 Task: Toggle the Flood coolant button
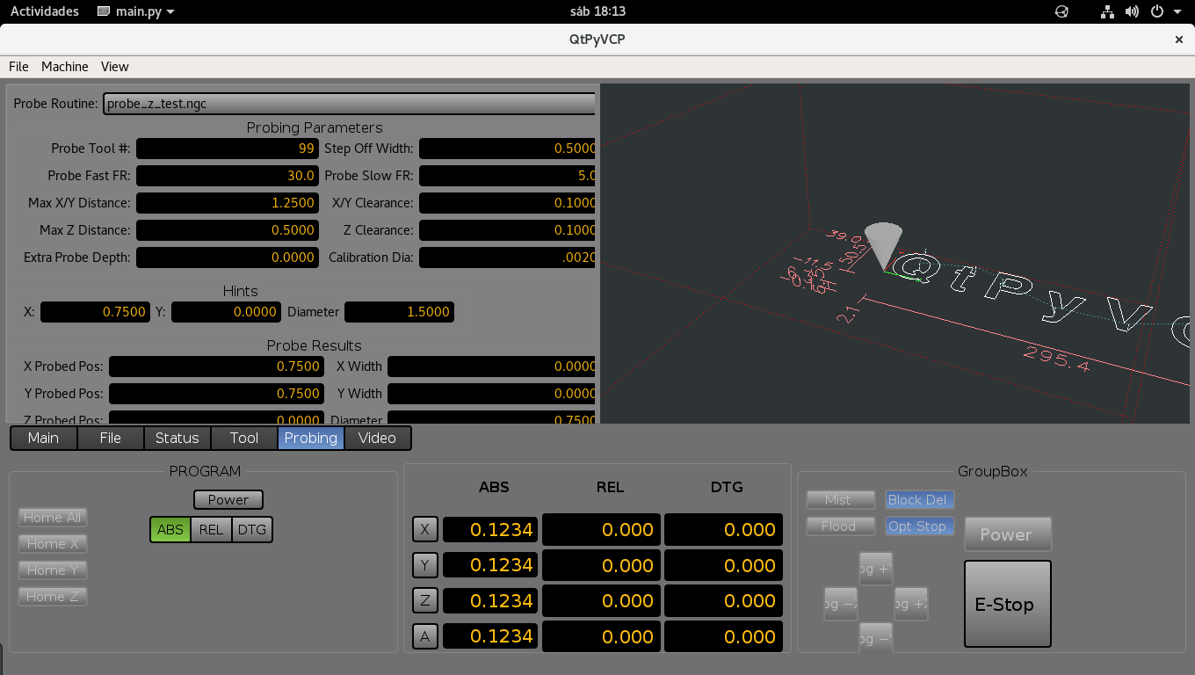[841, 526]
